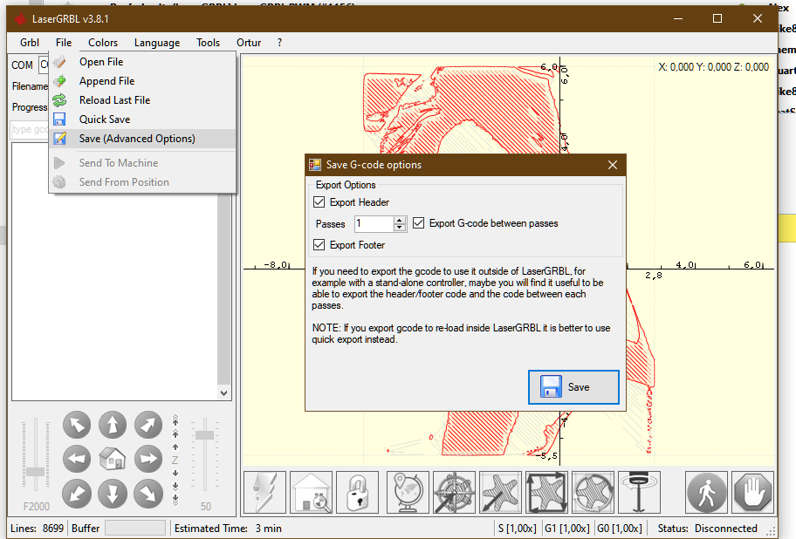This screenshot has width=796, height=539.
Task: Maximize the LaserGRBL window
Action: (x=717, y=19)
